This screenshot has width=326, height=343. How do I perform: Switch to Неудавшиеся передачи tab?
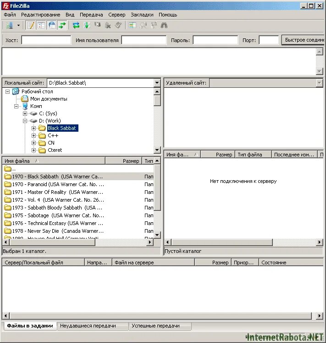tap(93, 326)
